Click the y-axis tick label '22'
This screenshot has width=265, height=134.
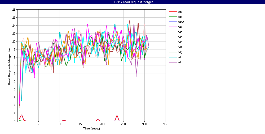point(14,33)
